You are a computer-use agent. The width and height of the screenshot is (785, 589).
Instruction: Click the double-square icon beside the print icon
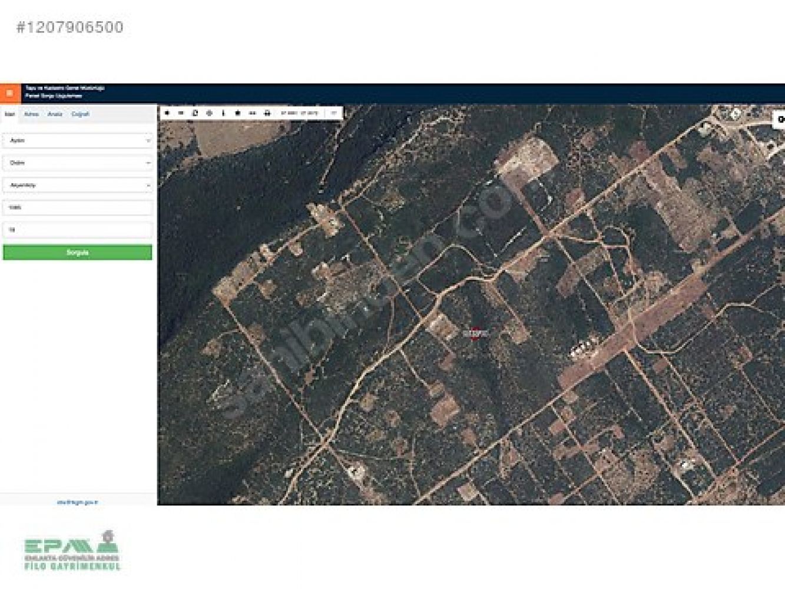(252, 113)
